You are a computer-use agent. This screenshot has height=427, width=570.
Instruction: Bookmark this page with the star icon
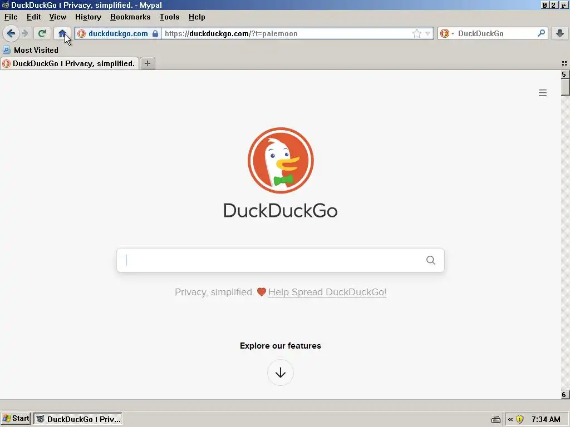click(x=416, y=34)
